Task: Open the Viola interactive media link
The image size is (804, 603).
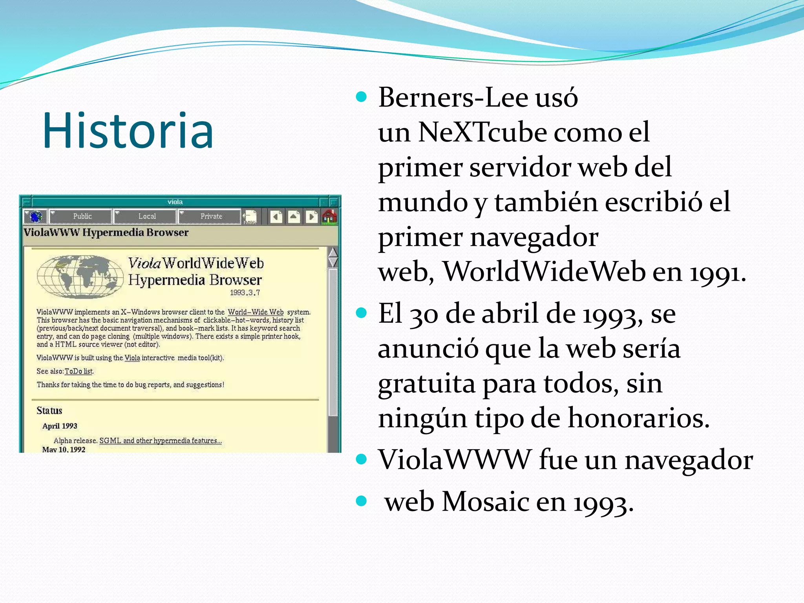Action: click(132, 358)
